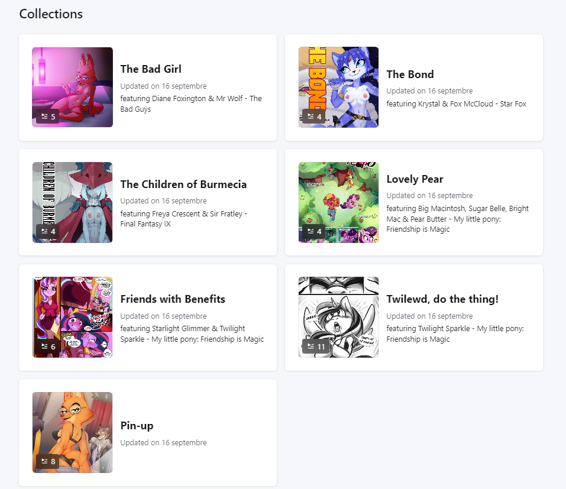566x489 pixels.
Task: Click the 8-item badge on Pin-up collection
Action: pyautogui.click(x=48, y=461)
